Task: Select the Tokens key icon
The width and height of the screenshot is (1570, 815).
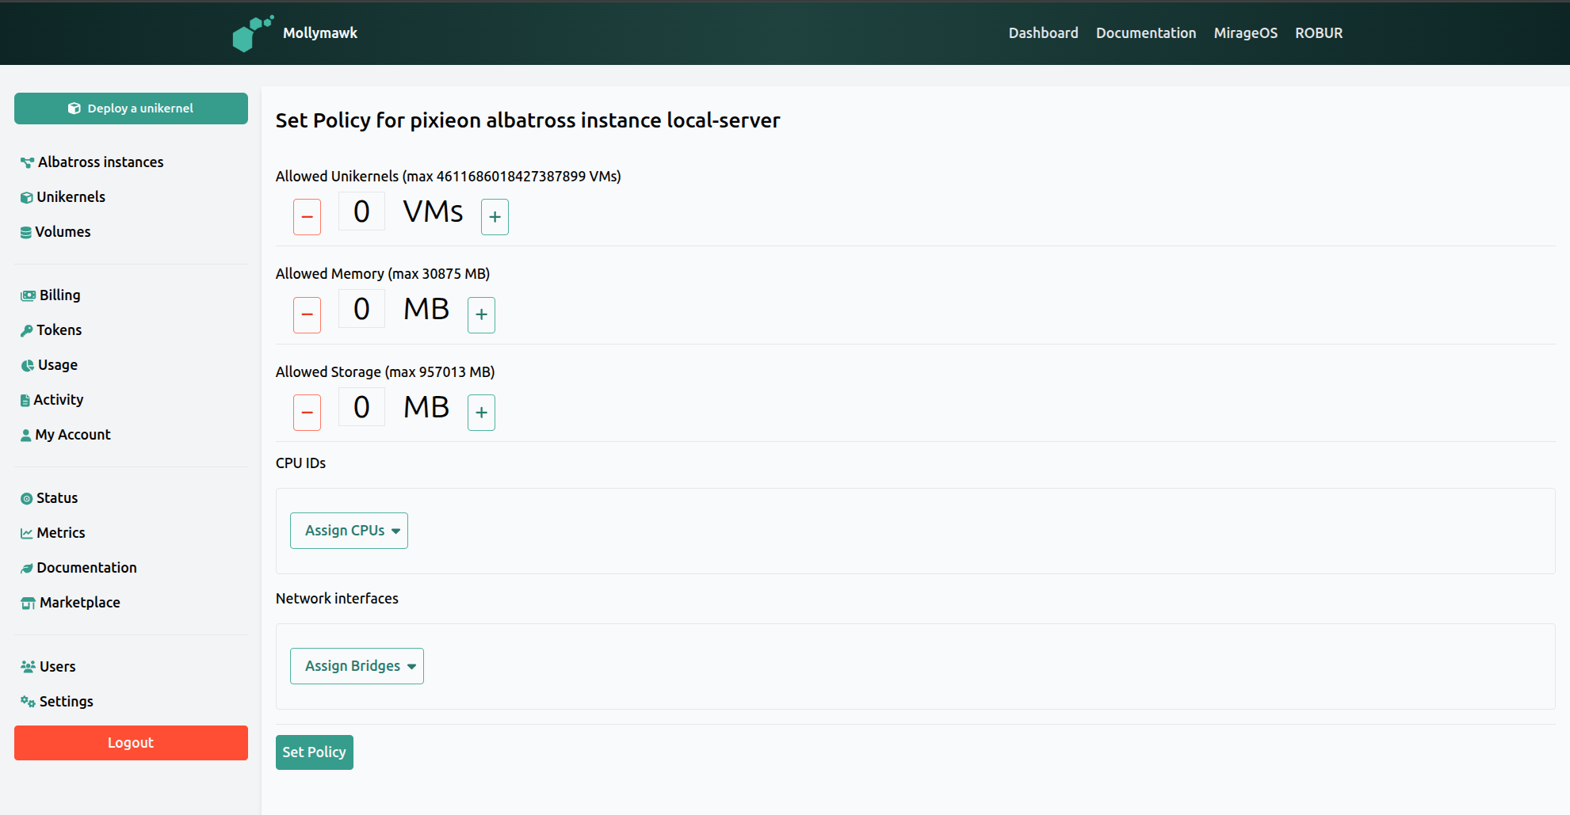Action: (x=26, y=329)
